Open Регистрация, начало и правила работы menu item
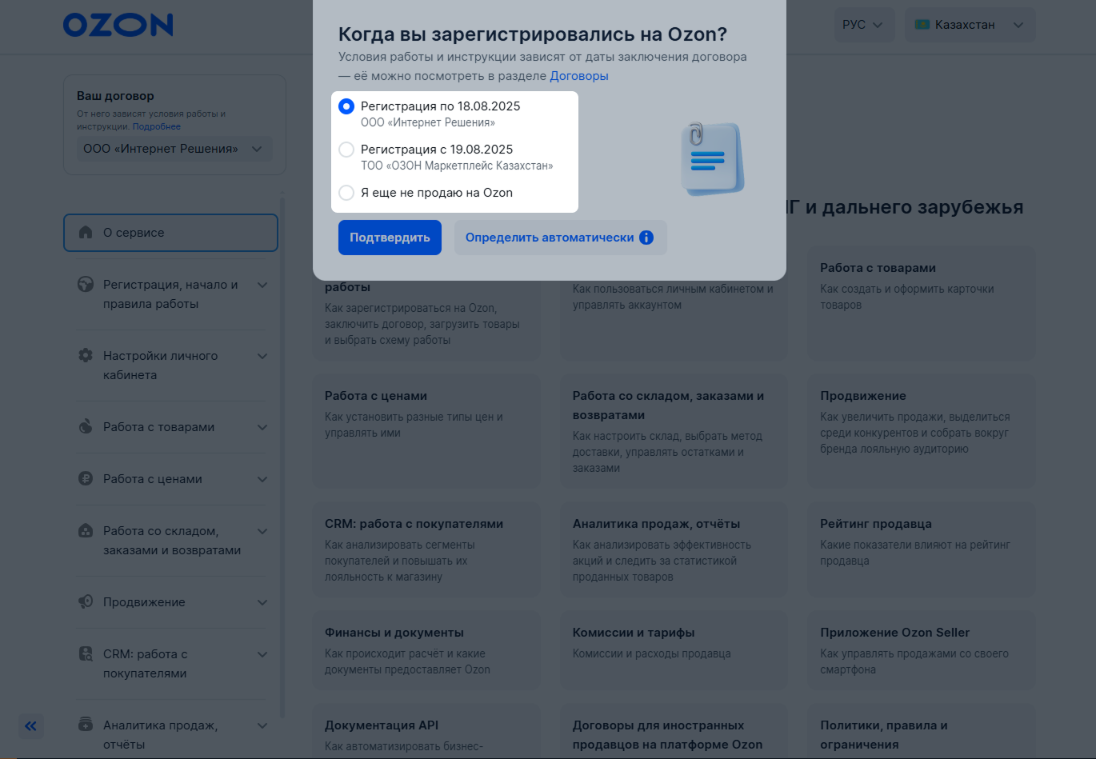1096x759 pixels. point(170,294)
